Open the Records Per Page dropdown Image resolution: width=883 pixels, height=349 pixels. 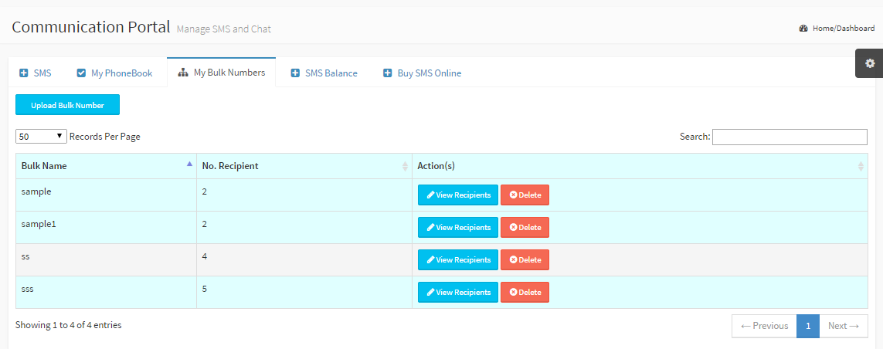(41, 136)
